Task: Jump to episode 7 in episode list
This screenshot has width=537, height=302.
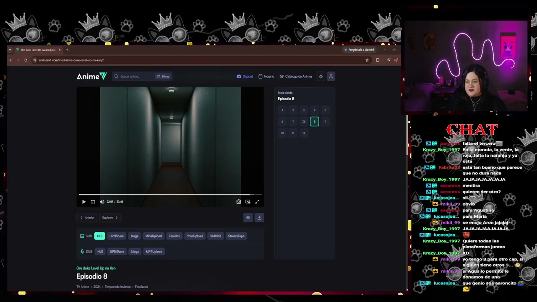Action: point(293,122)
